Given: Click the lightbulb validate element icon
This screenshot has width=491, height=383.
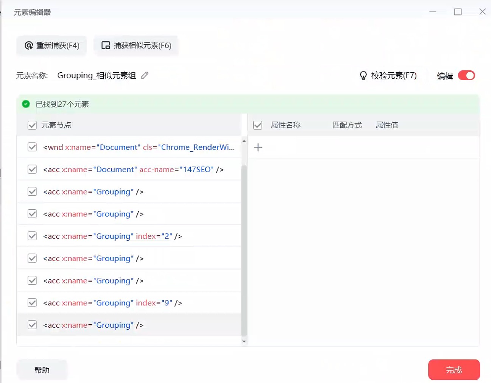Looking at the screenshot, I should 363,76.
